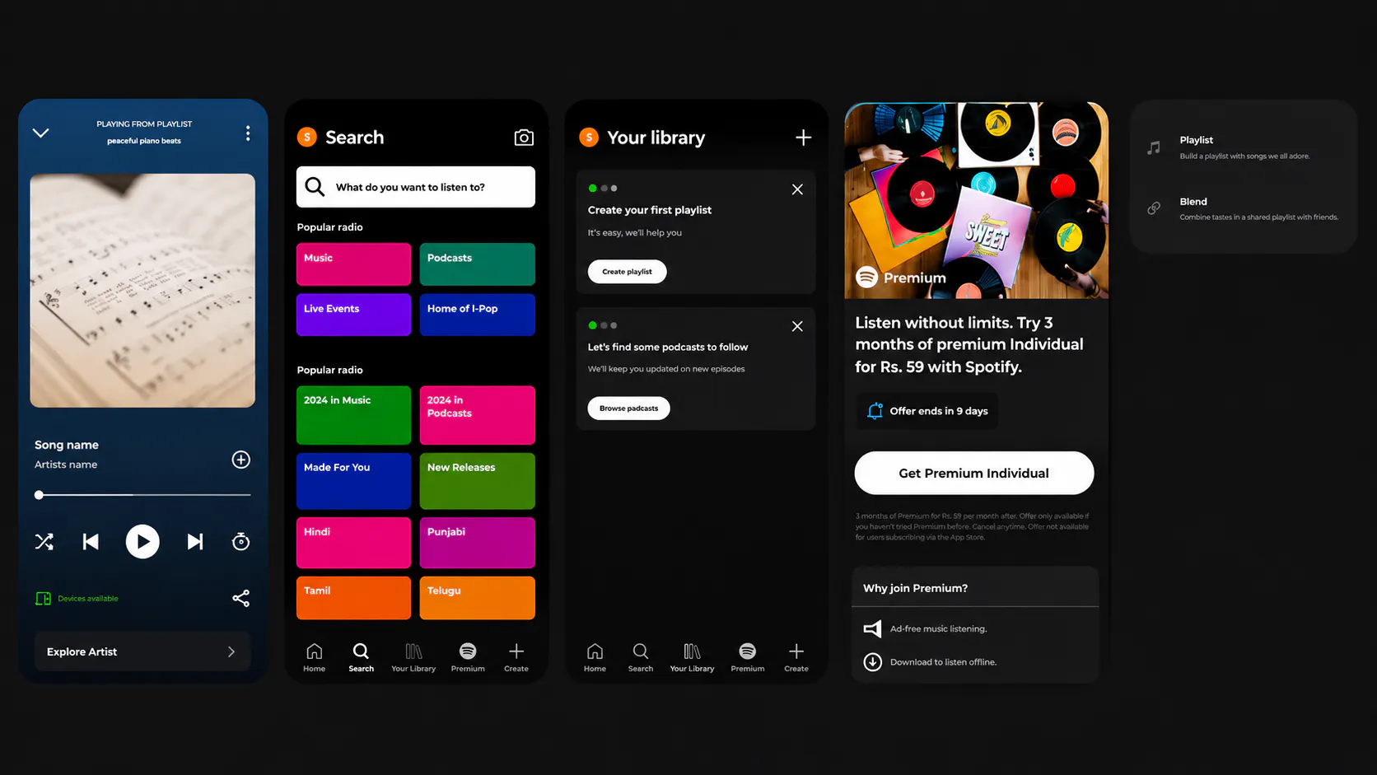Click the Spotify Premium logo on banner
This screenshot has width=1377, height=775.
pyautogui.click(x=866, y=278)
